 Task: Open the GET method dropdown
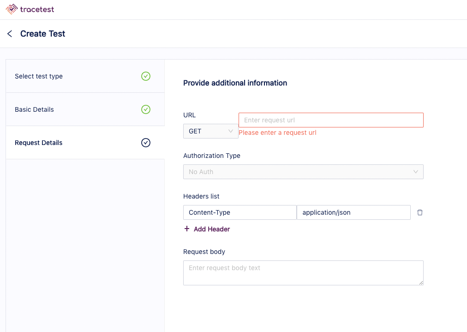pos(210,131)
